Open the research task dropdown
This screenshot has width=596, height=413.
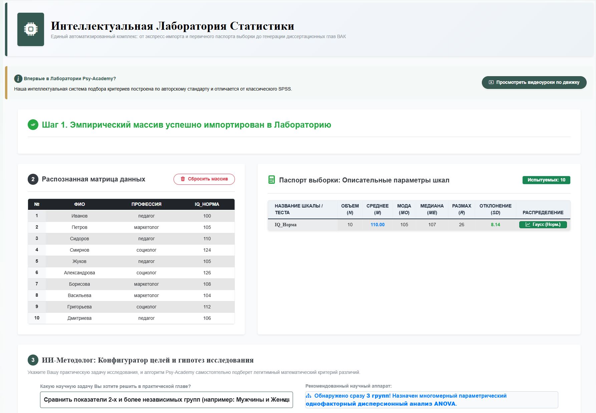[x=167, y=400]
